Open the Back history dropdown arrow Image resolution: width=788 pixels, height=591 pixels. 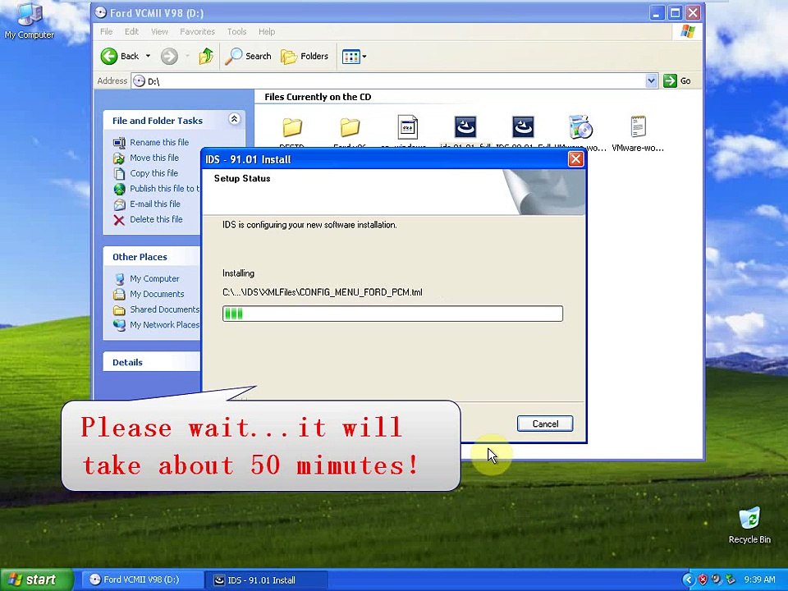[149, 57]
